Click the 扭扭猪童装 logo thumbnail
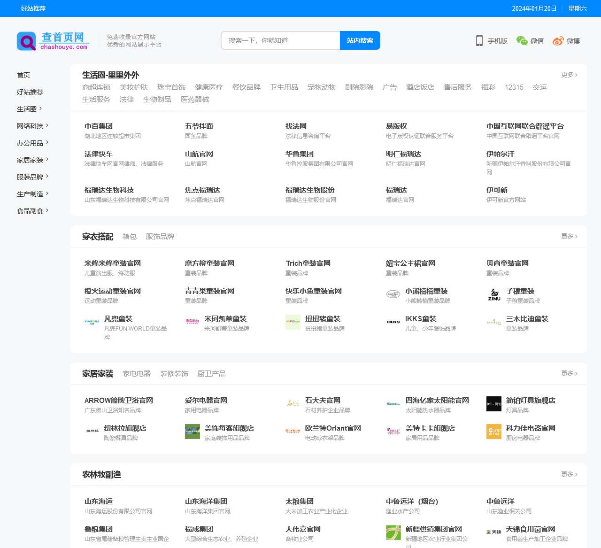 pos(293,322)
